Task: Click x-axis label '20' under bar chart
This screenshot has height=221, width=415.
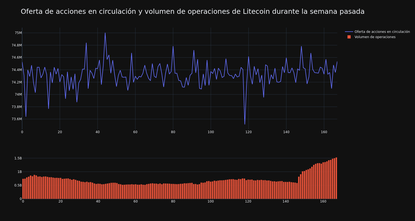Action: tap(61, 201)
